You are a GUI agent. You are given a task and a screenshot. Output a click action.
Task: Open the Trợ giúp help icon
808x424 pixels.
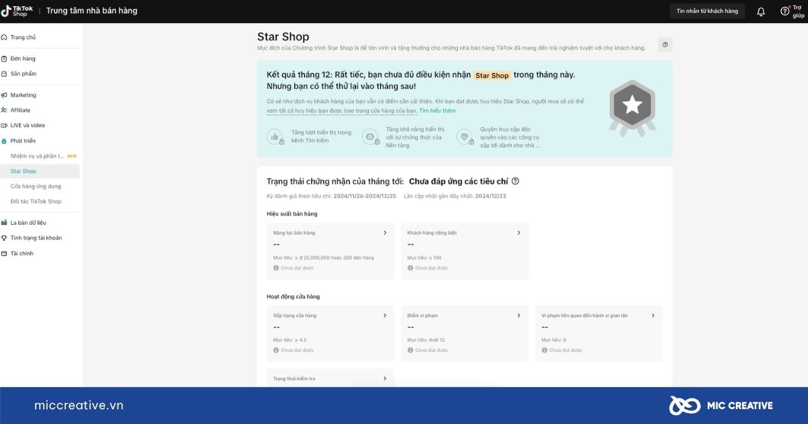tap(784, 11)
